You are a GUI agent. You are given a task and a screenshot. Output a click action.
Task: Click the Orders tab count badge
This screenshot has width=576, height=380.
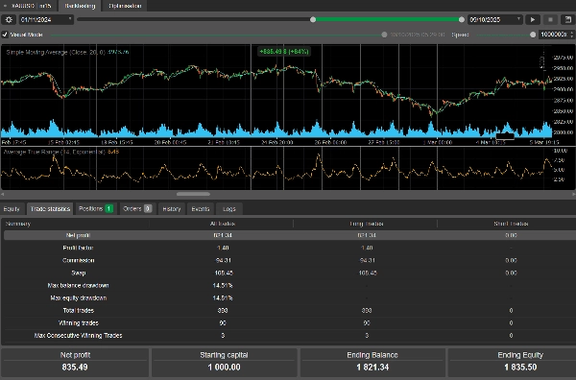[x=148, y=208]
